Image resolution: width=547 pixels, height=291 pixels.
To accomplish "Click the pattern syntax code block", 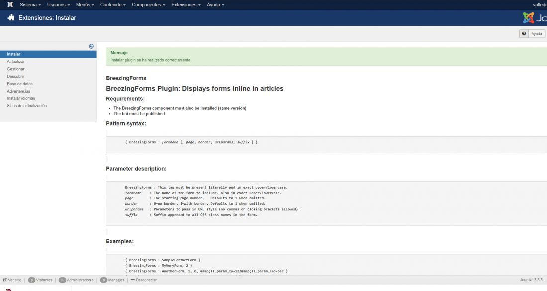I will [327, 144].
